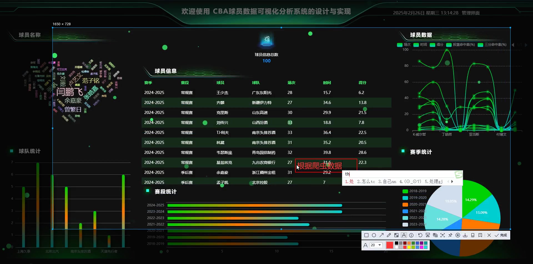Choose IME candidate 3 自己nn
This screenshot has width=533, height=264.
[387, 182]
